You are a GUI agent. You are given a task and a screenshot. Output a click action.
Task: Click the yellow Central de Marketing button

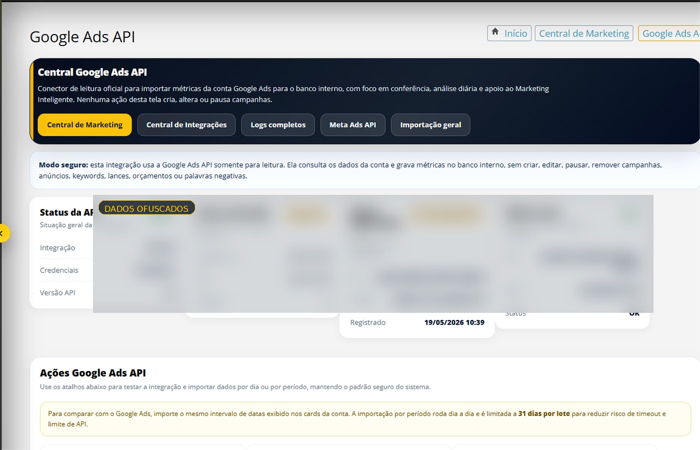point(84,125)
